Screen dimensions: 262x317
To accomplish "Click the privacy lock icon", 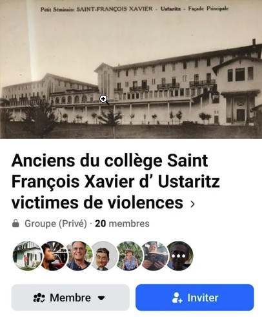I will pos(15,223).
